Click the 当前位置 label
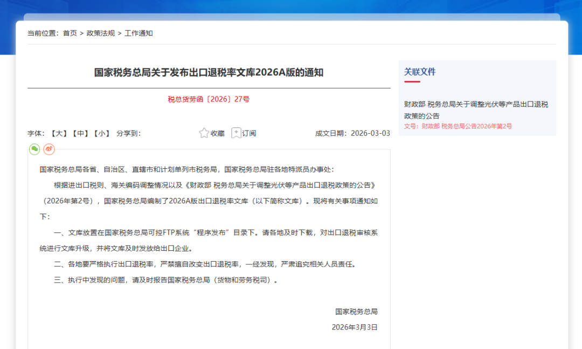 (43, 33)
